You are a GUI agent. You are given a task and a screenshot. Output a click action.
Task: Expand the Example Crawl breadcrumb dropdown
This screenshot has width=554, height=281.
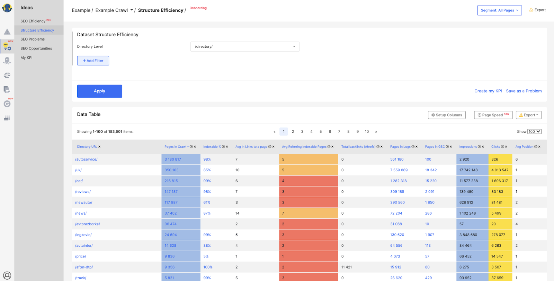(132, 10)
